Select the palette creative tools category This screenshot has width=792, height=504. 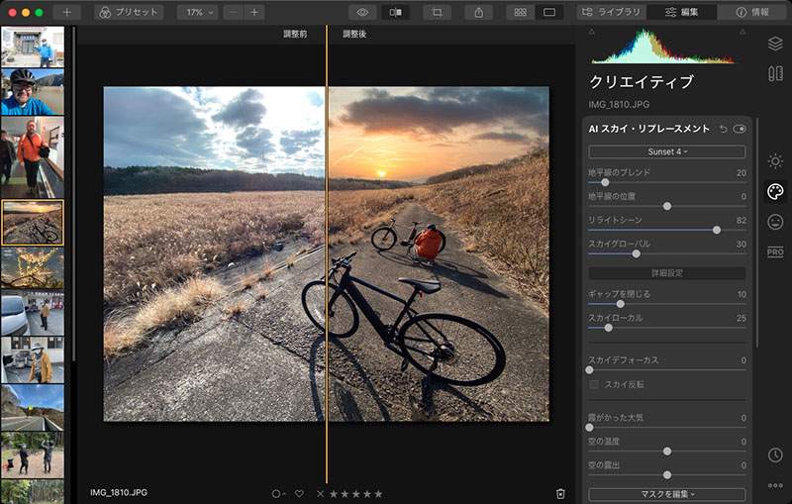point(775,191)
